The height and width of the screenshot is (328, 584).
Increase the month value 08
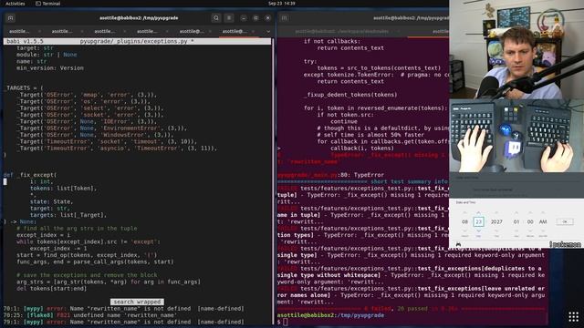tap(464, 212)
